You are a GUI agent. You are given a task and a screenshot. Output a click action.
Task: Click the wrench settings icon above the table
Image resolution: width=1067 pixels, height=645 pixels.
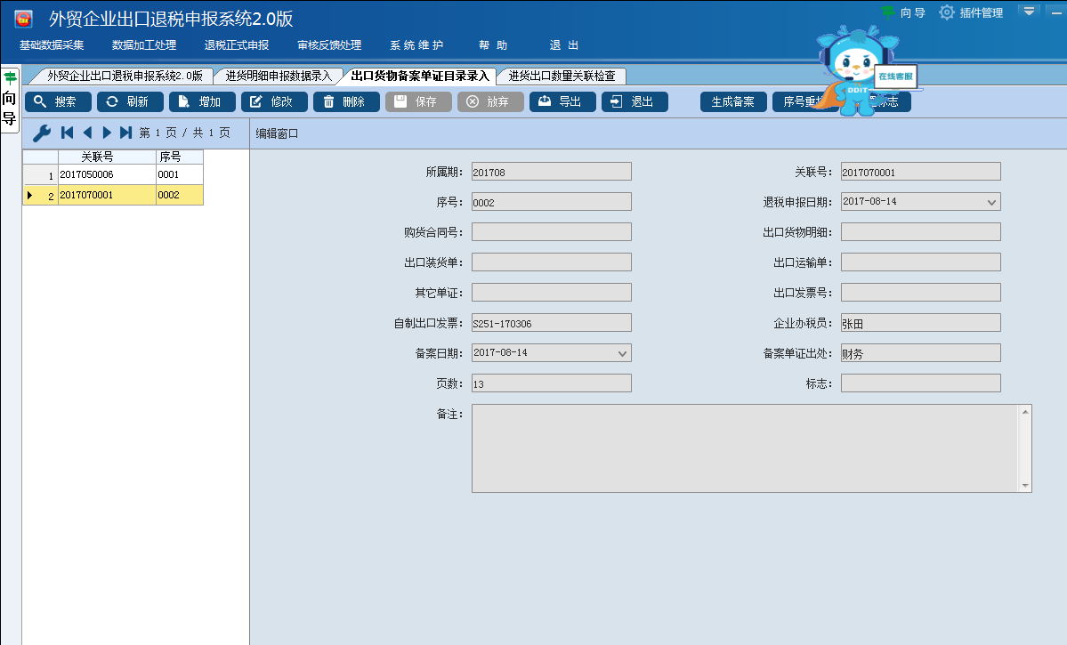pyautogui.click(x=41, y=133)
